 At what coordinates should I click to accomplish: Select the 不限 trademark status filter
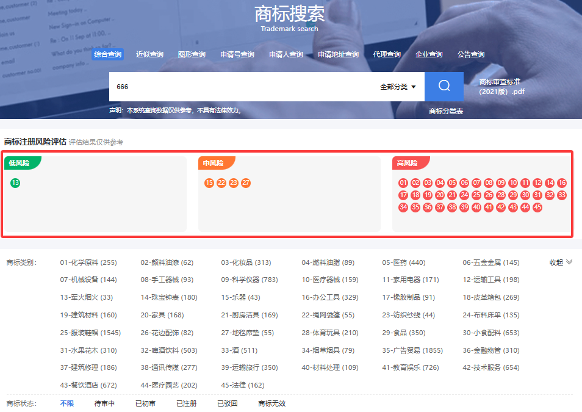click(66, 403)
